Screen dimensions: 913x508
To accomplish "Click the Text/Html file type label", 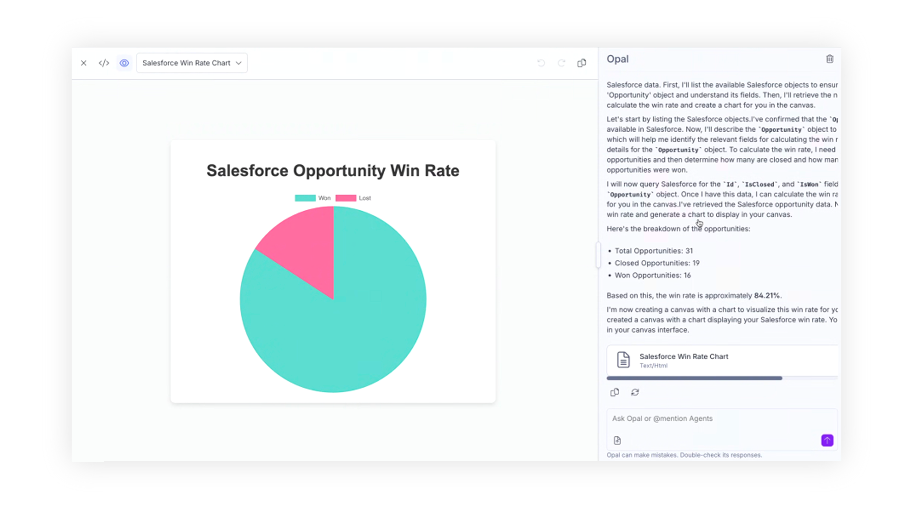I will click(653, 366).
